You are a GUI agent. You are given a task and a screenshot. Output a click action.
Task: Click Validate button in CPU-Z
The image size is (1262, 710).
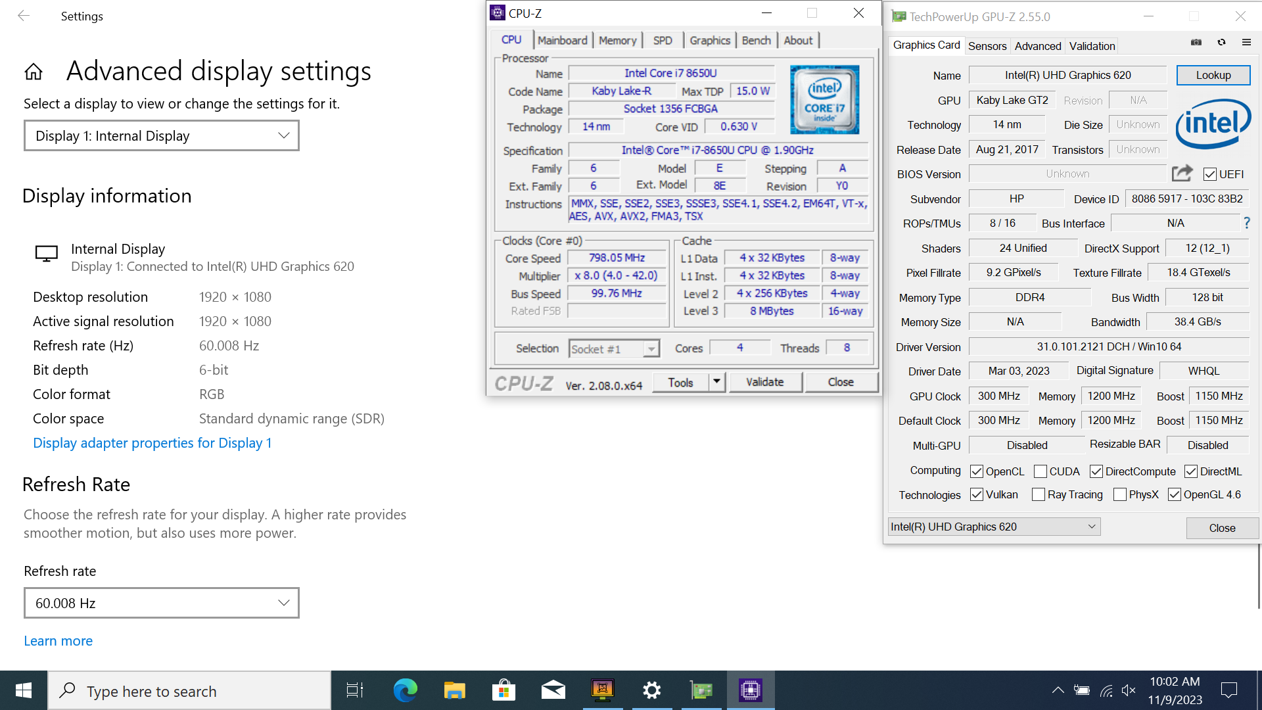765,382
